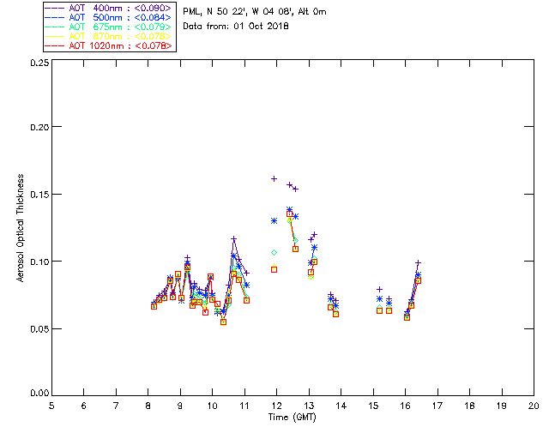This screenshot has height=439, width=549.
Task: Click the x-axis tick label 6
Action: 84,406
